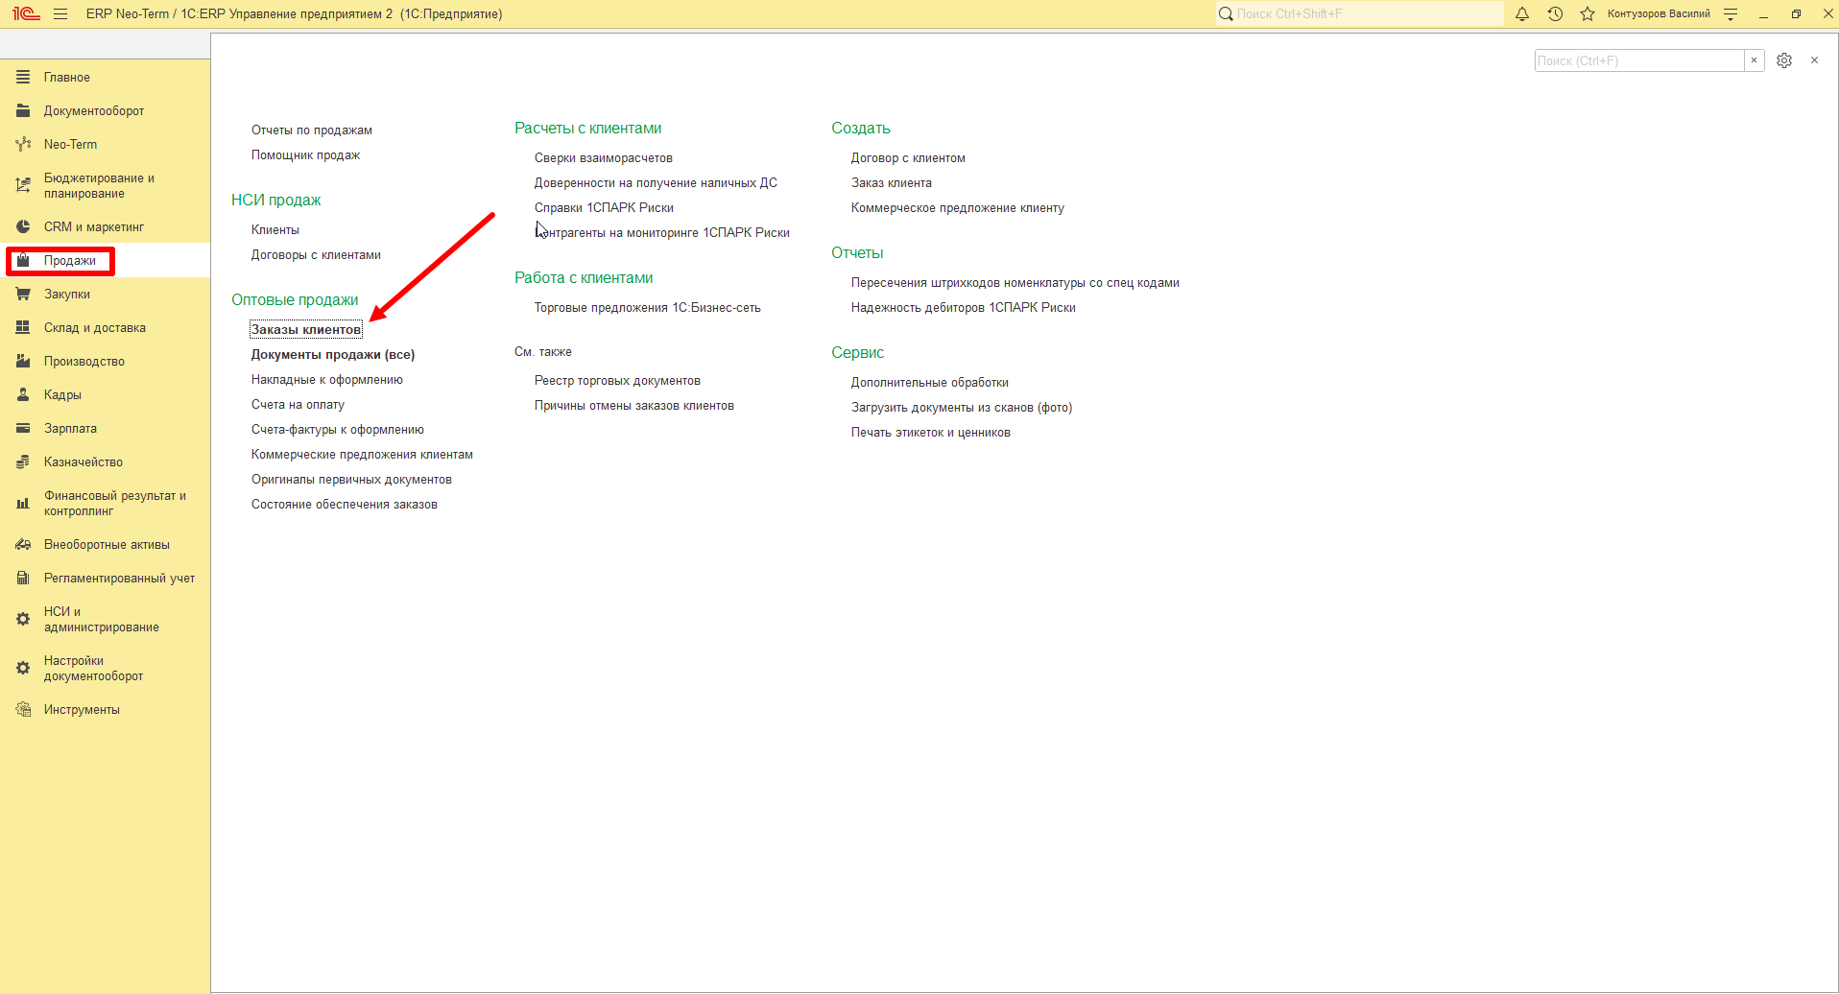The width and height of the screenshot is (1839, 994).
Task: Open the service menu icon next to the user name
Action: point(1731,14)
